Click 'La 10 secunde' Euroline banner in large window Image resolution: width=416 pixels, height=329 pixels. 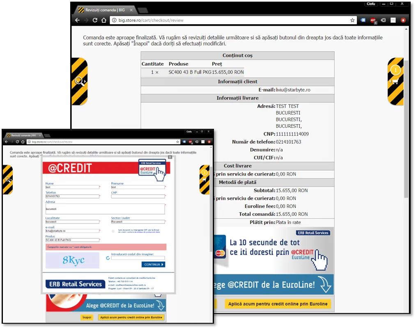[273, 251]
